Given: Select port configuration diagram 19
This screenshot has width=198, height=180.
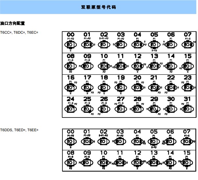Looking at the screenshot, I should click(x=121, y=87).
